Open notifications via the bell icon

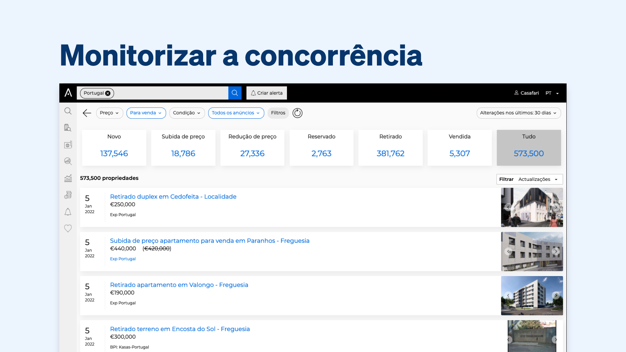[x=68, y=212]
